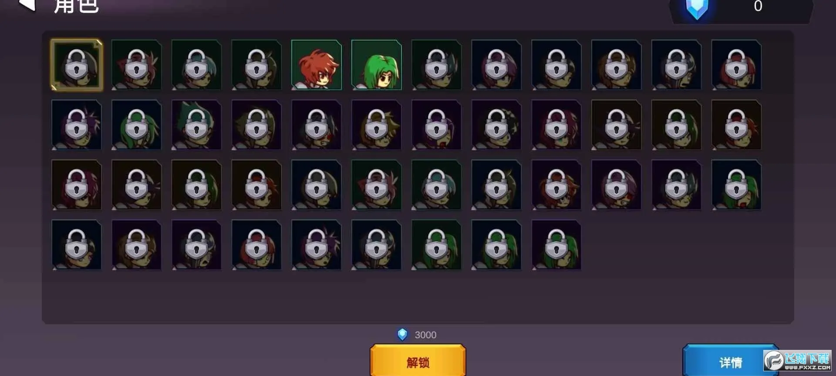Select the unlocked green-haired character portrait
The height and width of the screenshot is (376, 836).
(x=377, y=65)
